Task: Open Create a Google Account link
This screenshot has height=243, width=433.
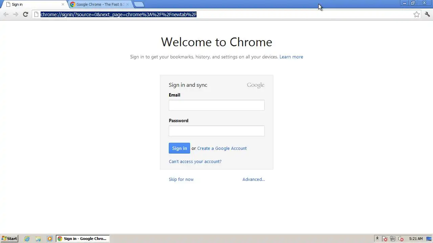Action: tap(222, 148)
